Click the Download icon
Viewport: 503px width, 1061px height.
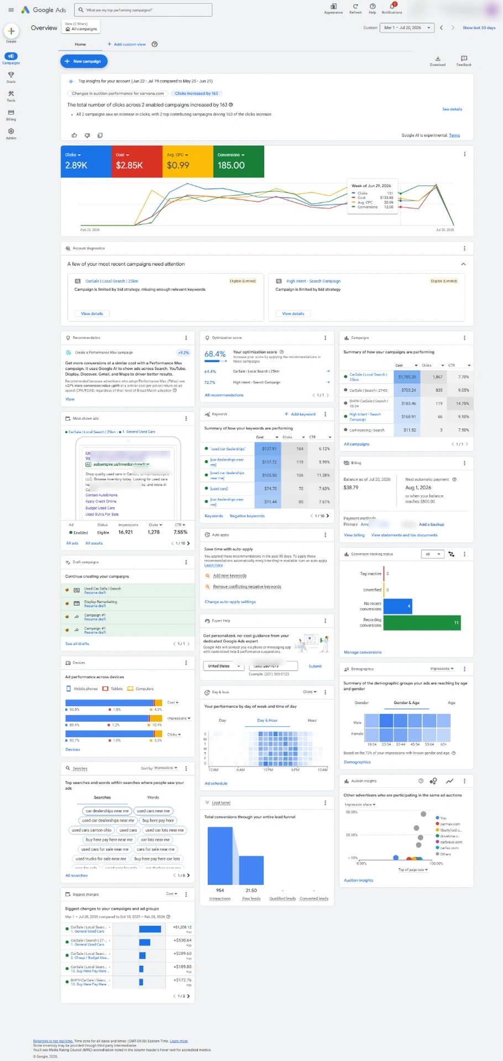[438, 60]
